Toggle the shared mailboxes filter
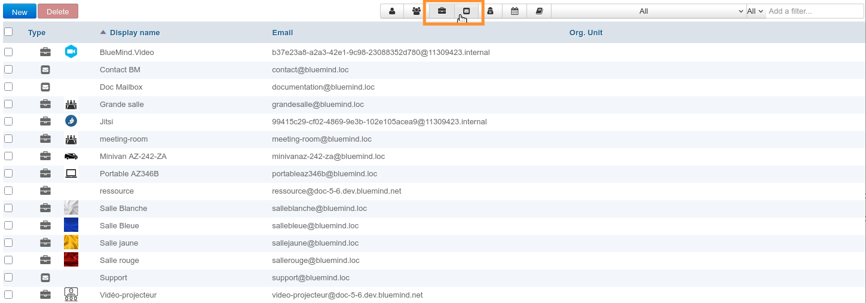This screenshot has height=303, width=866. [x=466, y=11]
